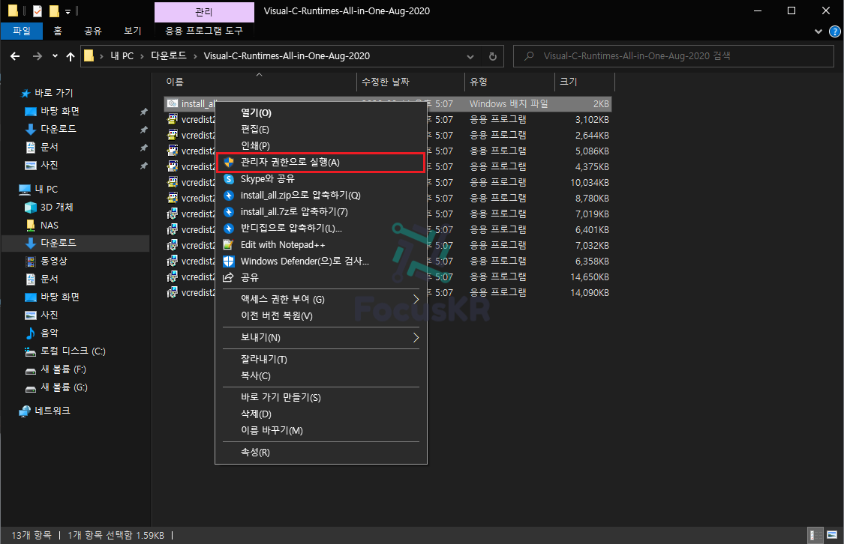Viewport: 844px width, 544px height.
Task: Open help question mark icon
Action: pos(835,31)
